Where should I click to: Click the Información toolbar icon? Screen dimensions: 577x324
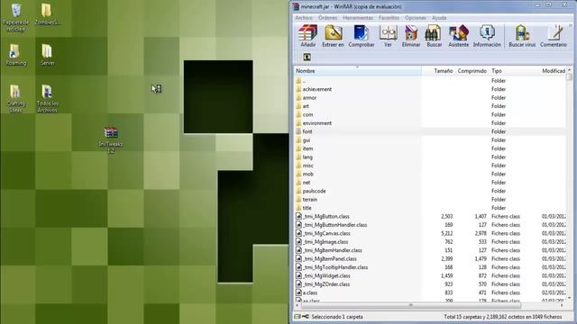(x=487, y=36)
